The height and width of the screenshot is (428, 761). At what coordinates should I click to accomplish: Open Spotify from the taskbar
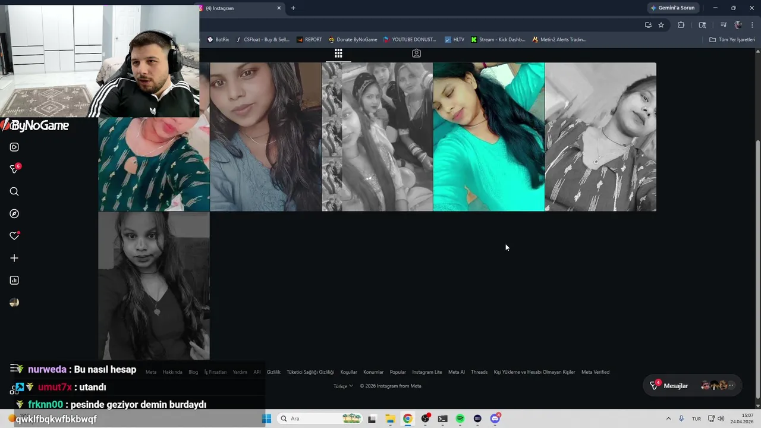pyautogui.click(x=460, y=418)
